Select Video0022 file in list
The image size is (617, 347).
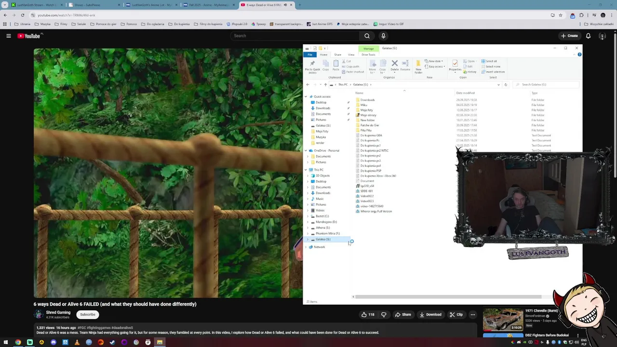point(366,196)
